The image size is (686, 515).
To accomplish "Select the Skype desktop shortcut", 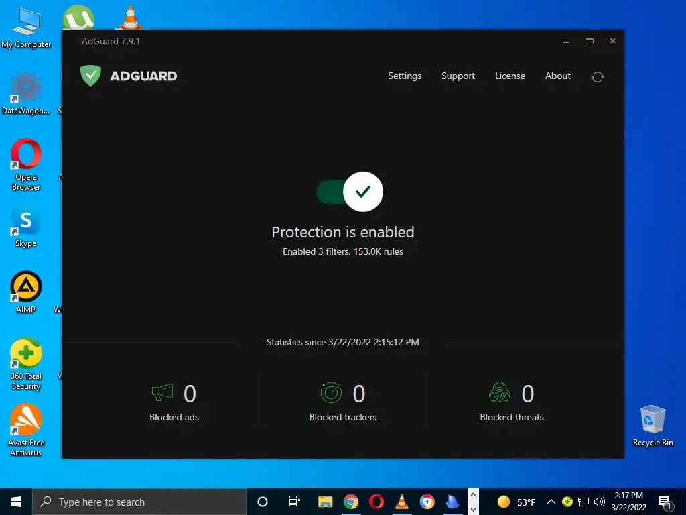I will click(x=26, y=227).
